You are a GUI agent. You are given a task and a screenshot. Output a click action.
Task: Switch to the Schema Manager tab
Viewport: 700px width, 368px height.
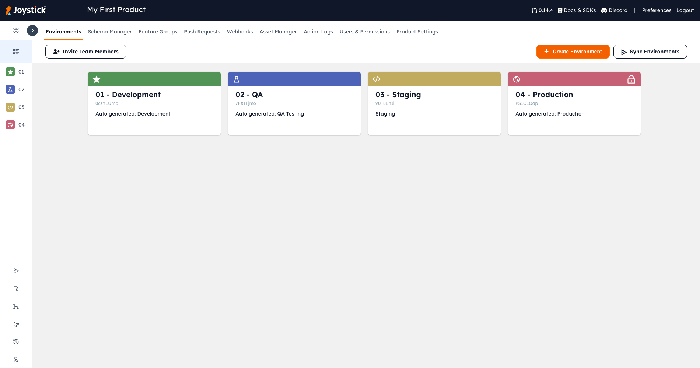click(110, 32)
